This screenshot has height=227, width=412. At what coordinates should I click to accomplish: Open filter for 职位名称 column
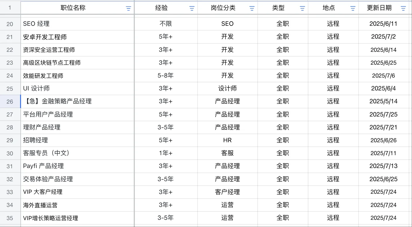pyautogui.click(x=129, y=8)
